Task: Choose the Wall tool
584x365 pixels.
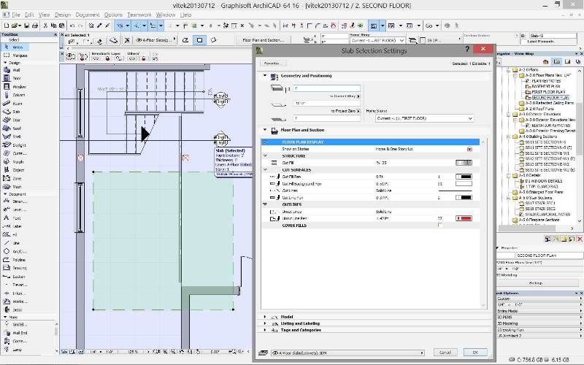Action: click(15, 71)
